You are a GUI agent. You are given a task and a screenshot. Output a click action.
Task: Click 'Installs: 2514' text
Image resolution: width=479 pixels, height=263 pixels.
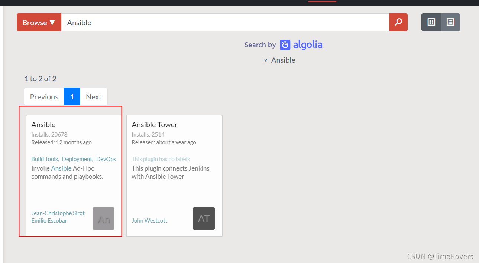(148, 135)
